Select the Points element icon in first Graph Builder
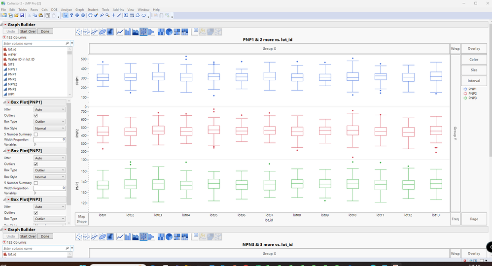This screenshot has width=492, height=266. pos(79,32)
